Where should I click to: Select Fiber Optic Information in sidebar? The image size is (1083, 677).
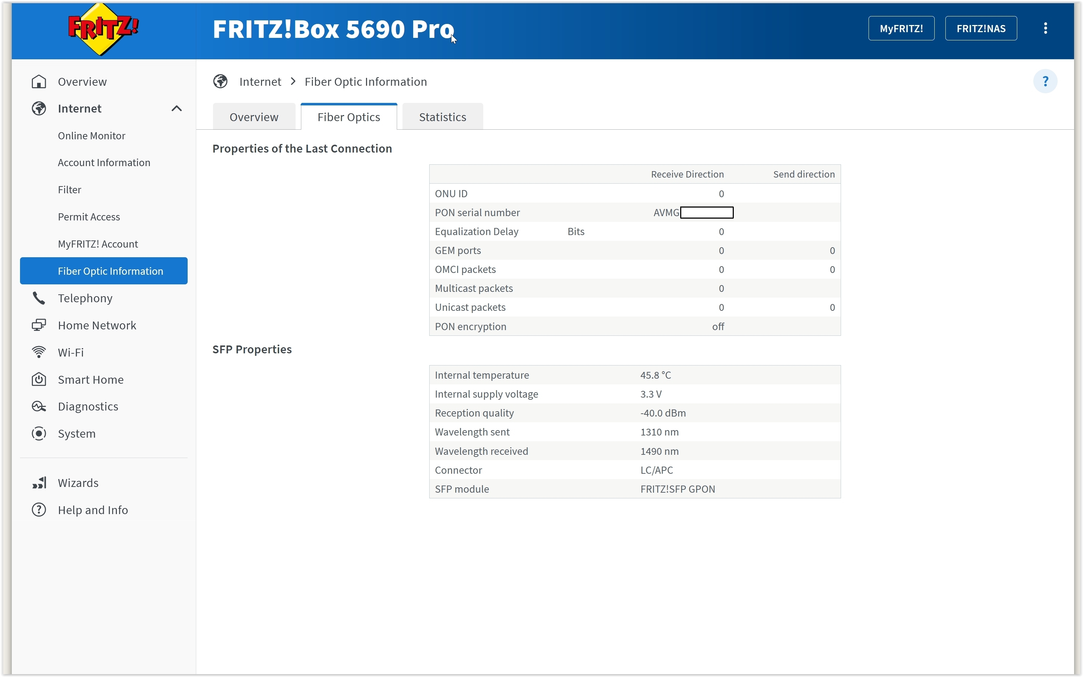(104, 271)
